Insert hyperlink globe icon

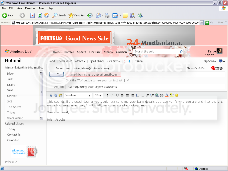click(157, 95)
